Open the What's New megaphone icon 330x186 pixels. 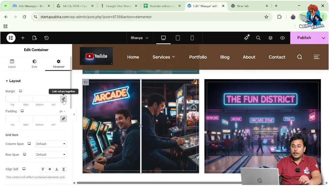pyautogui.click(x=246, y=38)
